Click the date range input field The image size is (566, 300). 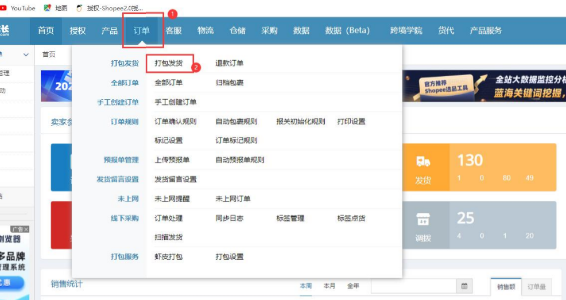[x=413, y=286]
